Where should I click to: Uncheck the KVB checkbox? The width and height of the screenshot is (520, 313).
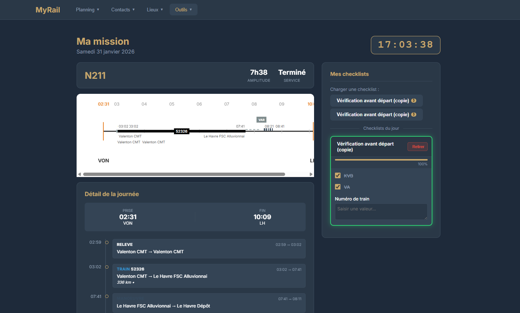tap(338, 176)
